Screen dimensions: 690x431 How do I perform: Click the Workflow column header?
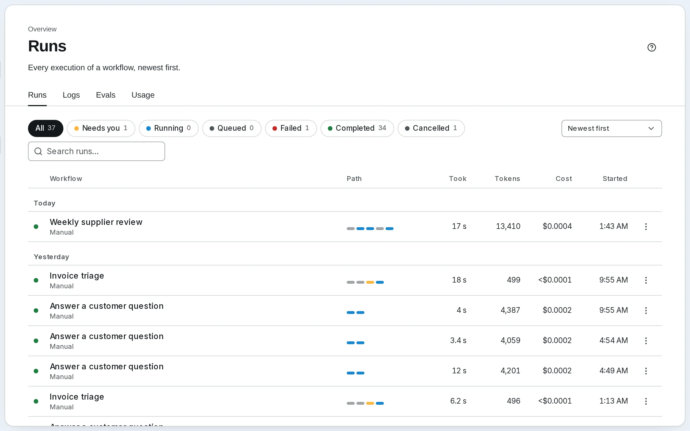pos(66,179)
